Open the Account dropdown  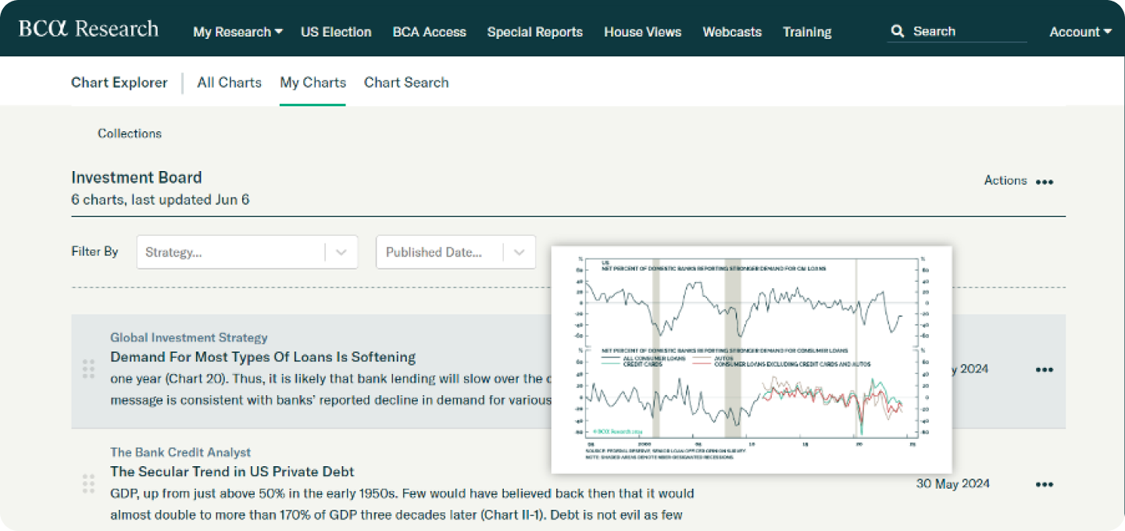point(1080,32)
